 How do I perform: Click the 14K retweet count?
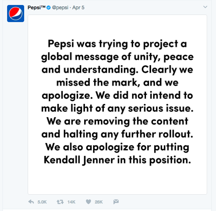(71, 202)
